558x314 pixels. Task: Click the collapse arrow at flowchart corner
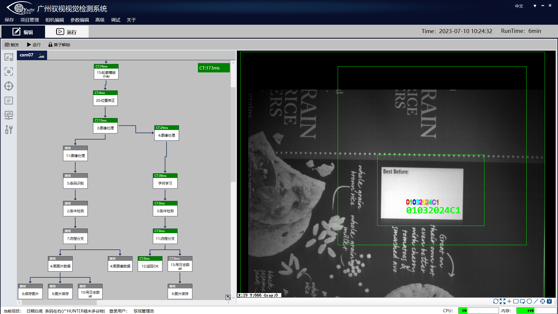(228, 297)
